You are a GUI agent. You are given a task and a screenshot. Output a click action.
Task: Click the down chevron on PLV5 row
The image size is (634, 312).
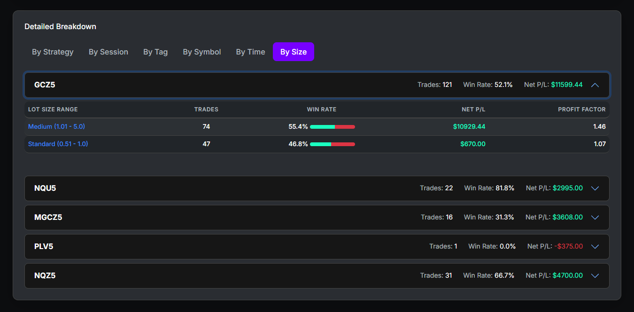tap(595, 246)
